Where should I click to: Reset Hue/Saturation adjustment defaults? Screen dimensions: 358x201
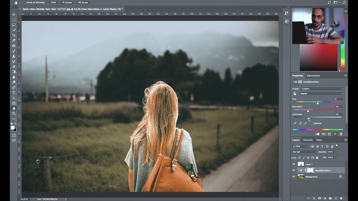[329, 134]
